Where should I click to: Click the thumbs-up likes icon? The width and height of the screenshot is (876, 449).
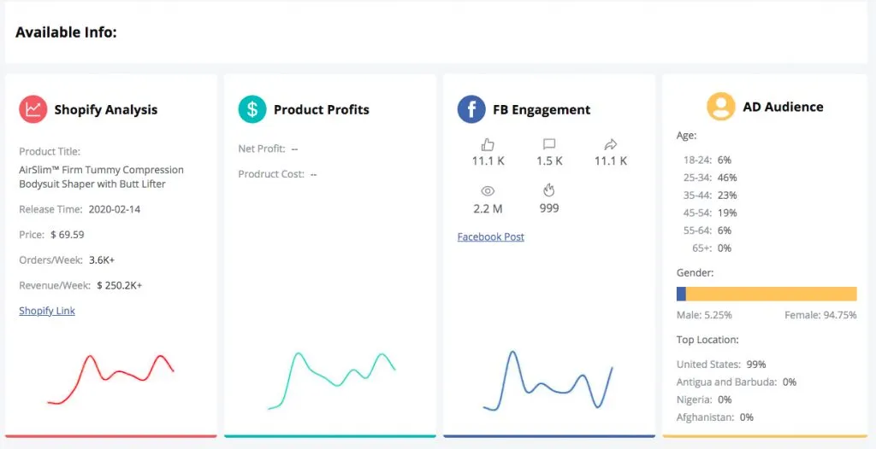(x=488, y=144)
